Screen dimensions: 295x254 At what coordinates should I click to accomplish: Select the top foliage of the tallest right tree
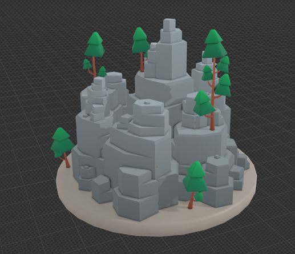[x=214, y=44]
